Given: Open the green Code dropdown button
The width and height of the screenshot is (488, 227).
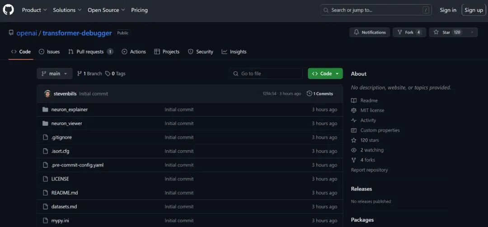Looking at the screenshot, I should 325,74.
